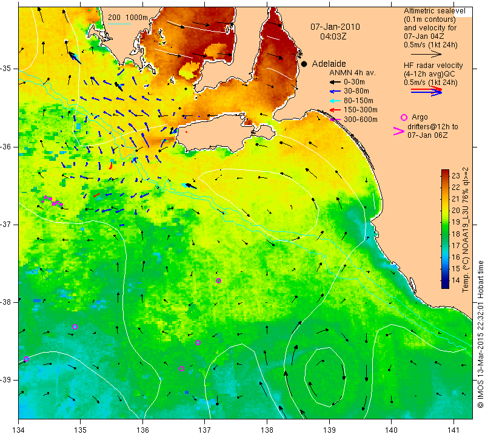485x437 pixels.
Task: Click the 136 longitude axis label
Action: click(142, 430)
